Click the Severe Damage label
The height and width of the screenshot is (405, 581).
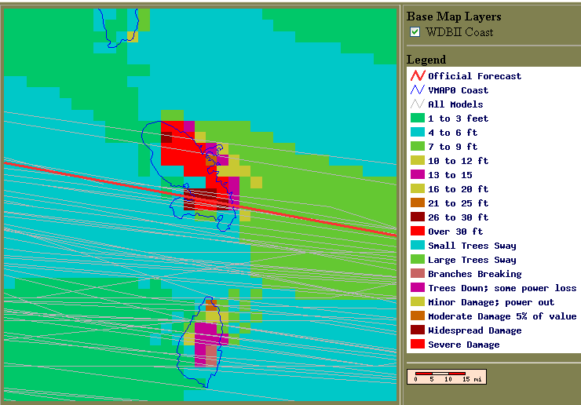coord(464,345)
